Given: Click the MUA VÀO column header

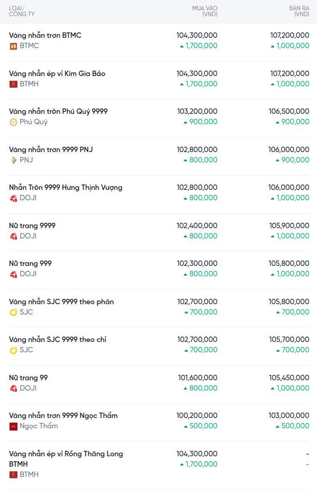Looking at the screenshot, I should (205, 11).
